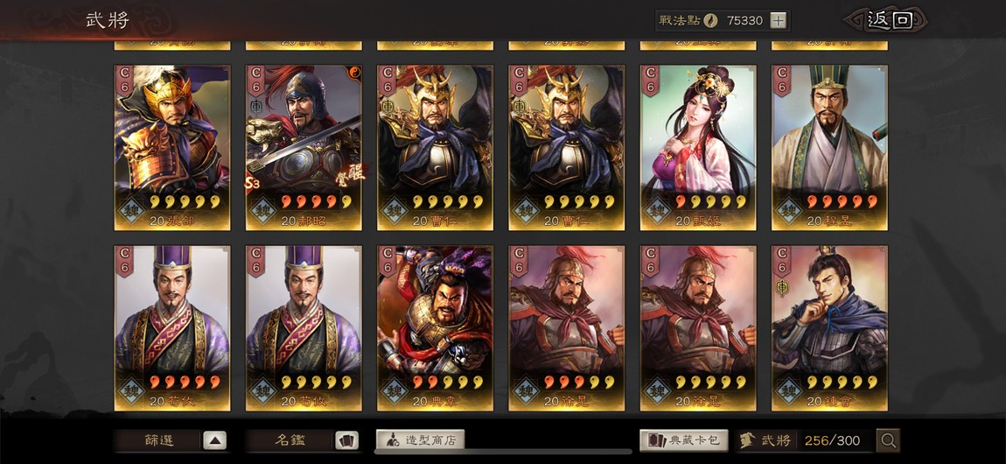This screenshot has width=1006, height=464.
Task: Click the 名鑑 label
Action: (x=290, y=440)
